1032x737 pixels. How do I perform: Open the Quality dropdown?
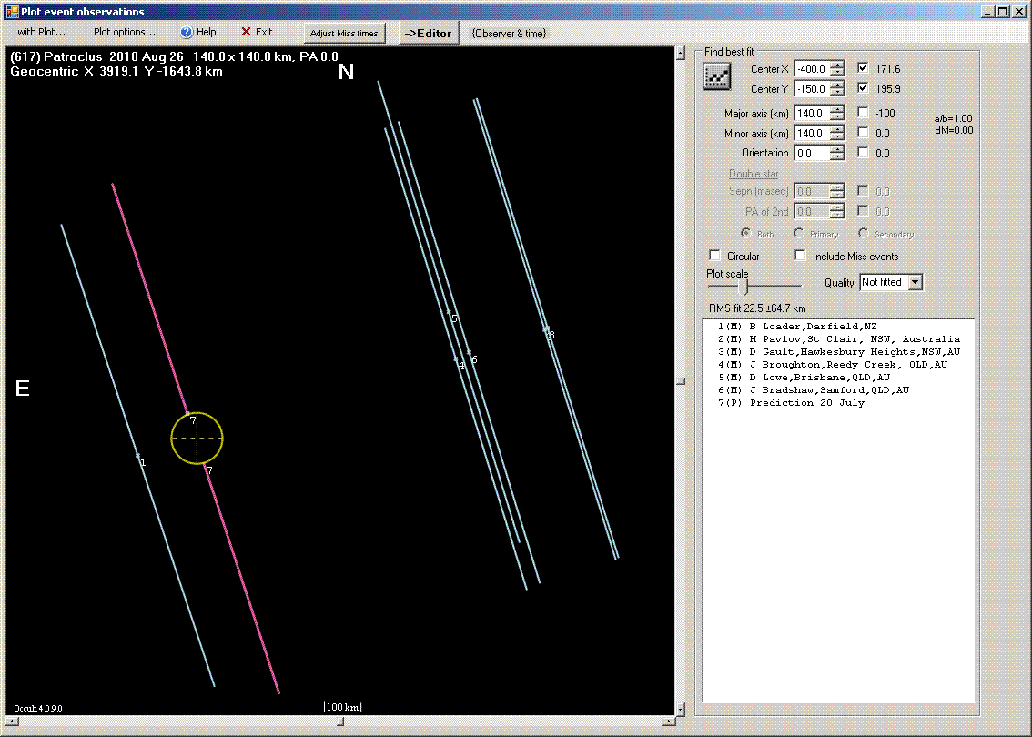point(916,282)
